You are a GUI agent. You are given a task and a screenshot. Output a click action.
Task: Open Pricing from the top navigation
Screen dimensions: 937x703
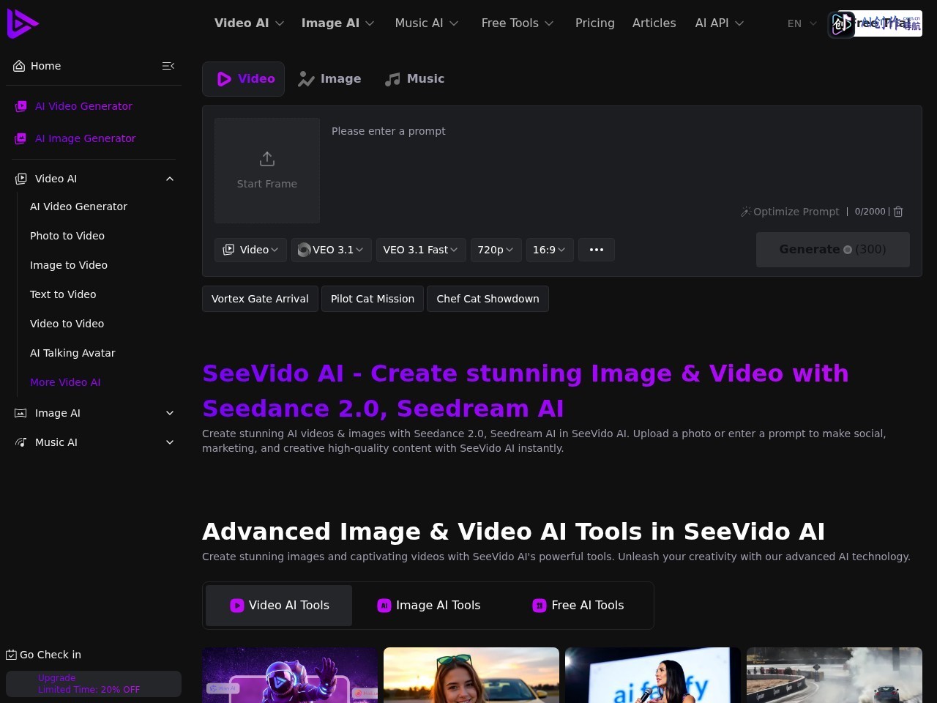pyautogui.click(x=595, y=23)
